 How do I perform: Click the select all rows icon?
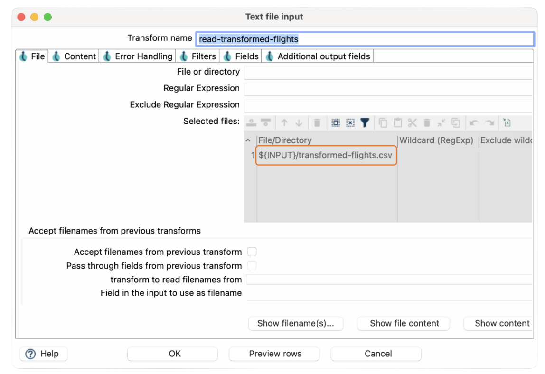(x=336, y=123)
